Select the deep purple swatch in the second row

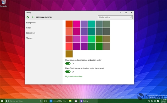tap(84, 32)
